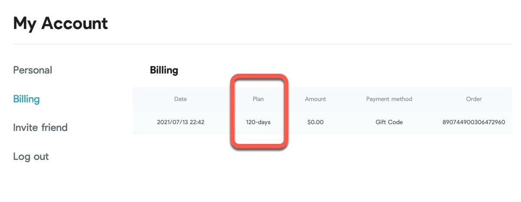The width and height of the screenshot is (521, 202).
Task: Log out of the account
Action: tap(31, 156)
